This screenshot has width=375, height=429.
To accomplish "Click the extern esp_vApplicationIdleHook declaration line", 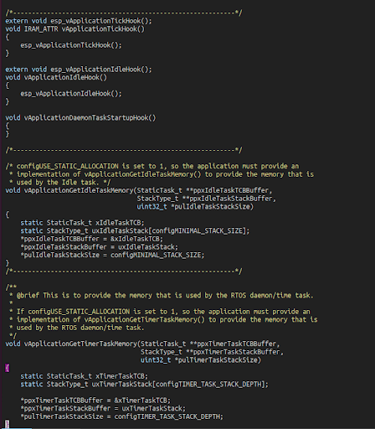I will [79, 70].
